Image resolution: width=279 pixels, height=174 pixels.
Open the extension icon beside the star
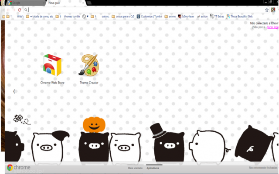273,10
